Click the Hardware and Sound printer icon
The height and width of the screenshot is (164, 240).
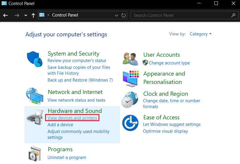pos(34,117)
